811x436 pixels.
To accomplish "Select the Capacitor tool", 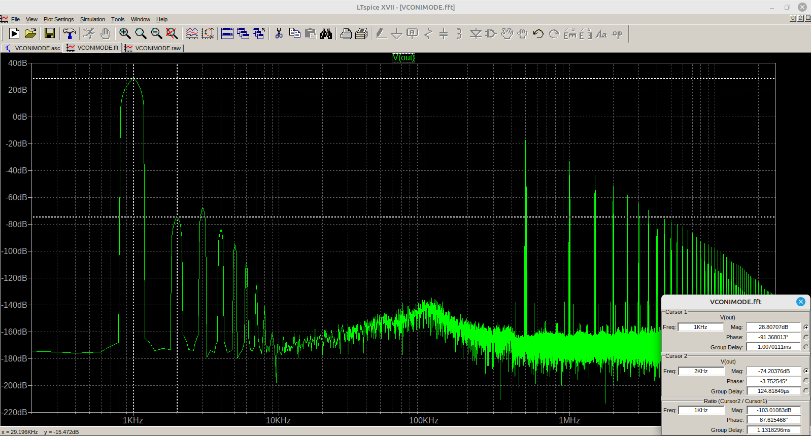I will click(444, 33).
